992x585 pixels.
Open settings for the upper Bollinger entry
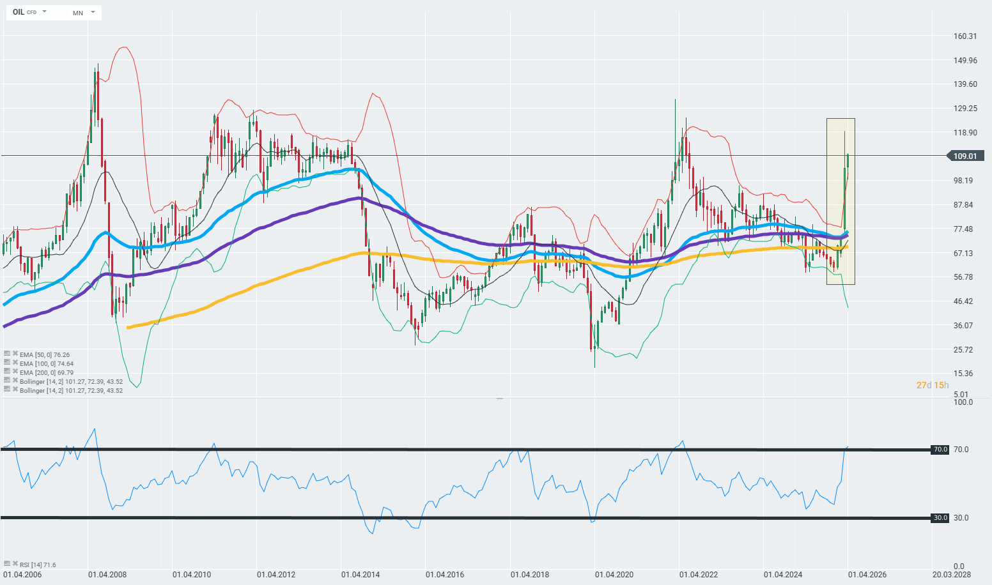click(x=7, y=381)
